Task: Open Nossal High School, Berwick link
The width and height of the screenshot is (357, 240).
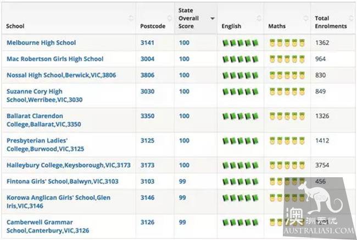Action: tap(62, 75)
